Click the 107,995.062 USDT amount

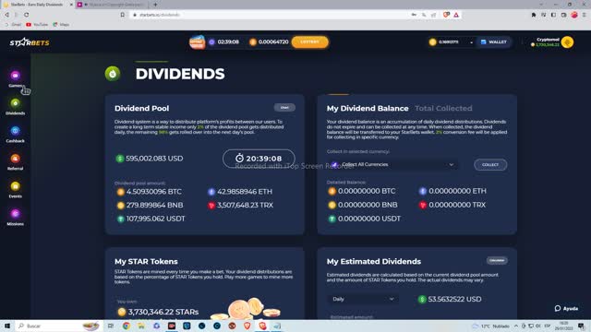pos(155,219)
